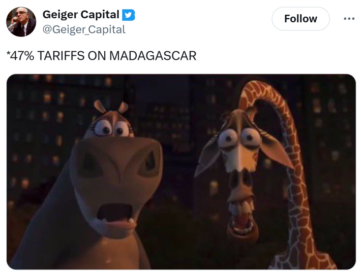Click the blue Twitter bird badge
Screen dimensions: 361x276
click(x=129, y=15)
